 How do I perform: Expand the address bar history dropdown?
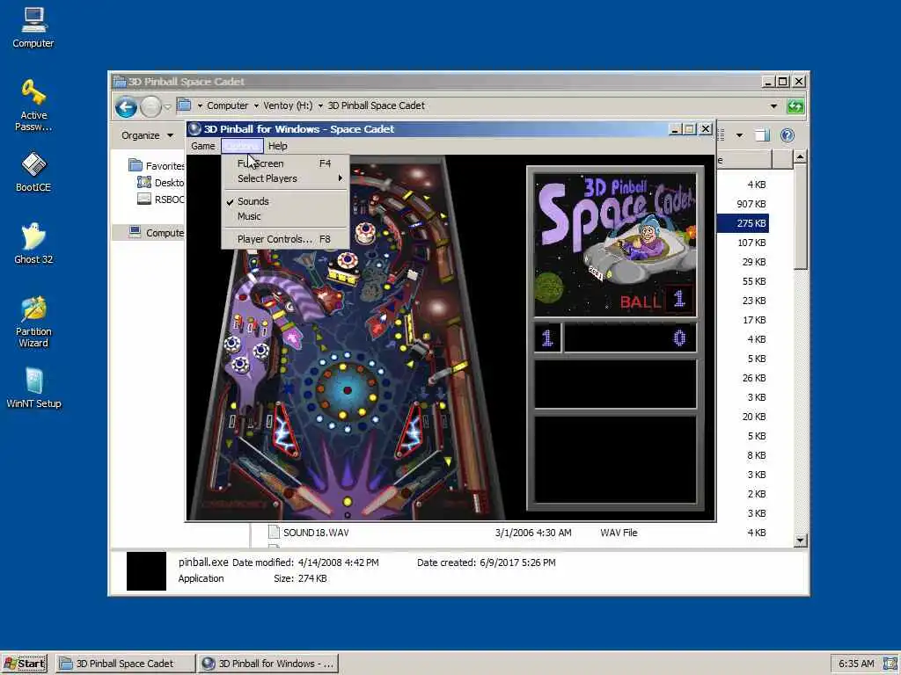coord(773,106)
